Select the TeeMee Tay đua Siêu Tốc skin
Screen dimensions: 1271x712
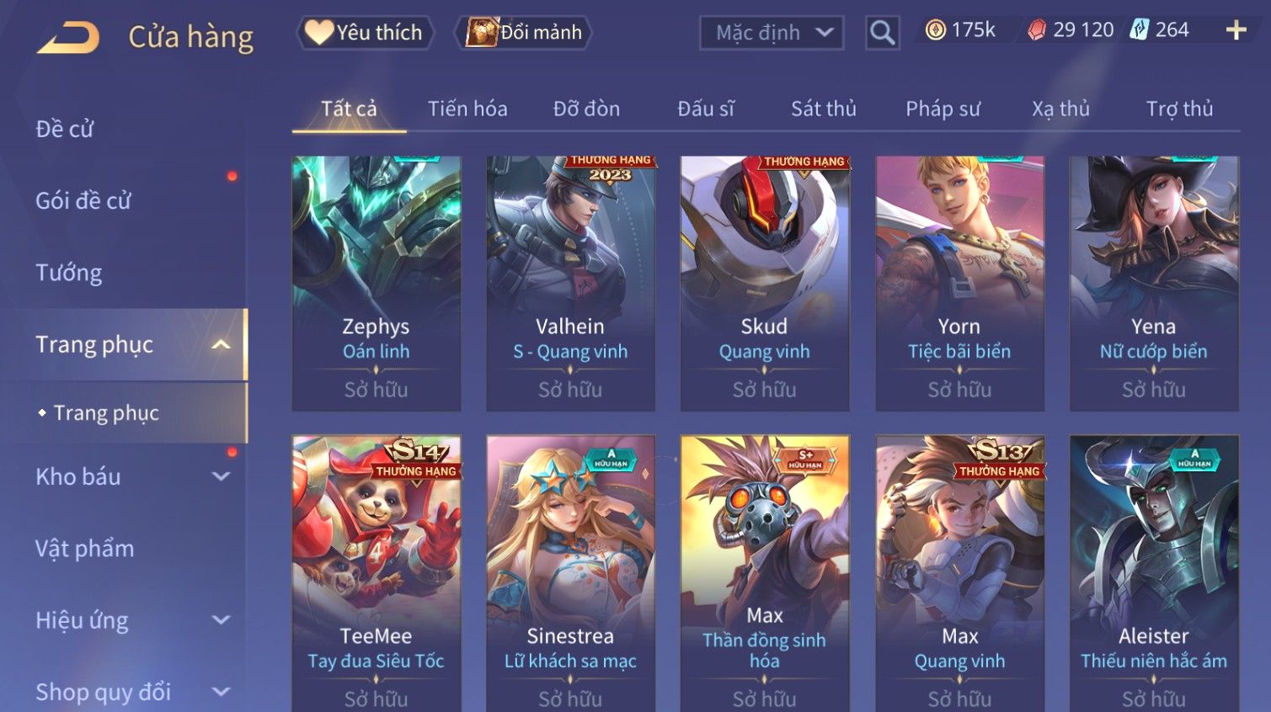click(x=376, y=573)
